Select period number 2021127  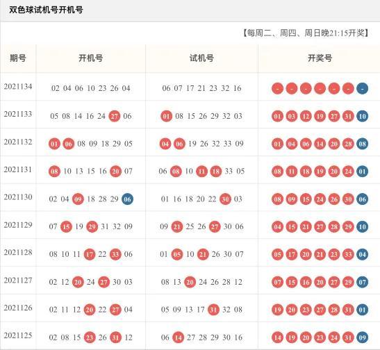(x=18, y=281)
